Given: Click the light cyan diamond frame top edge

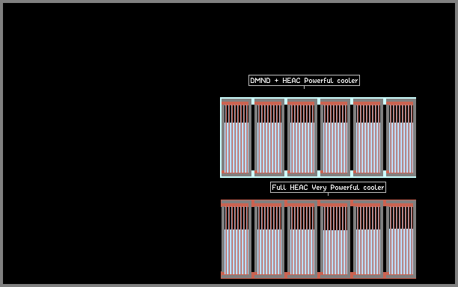Looking at the screenshot, I should (x=318, y=98).
